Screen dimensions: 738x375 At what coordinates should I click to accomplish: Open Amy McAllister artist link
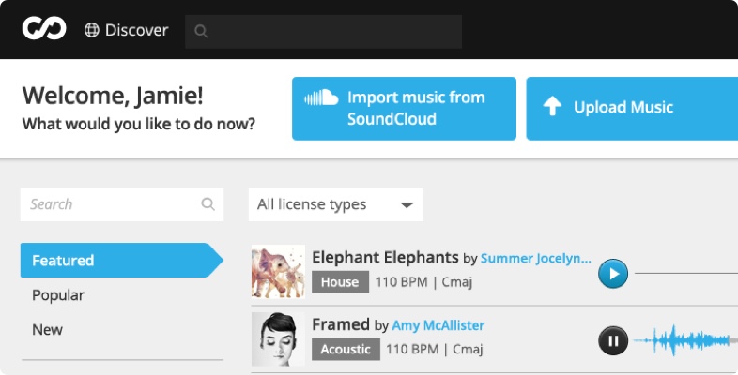coord(438,325)
